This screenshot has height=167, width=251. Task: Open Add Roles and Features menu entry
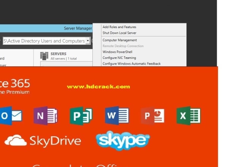119,27
